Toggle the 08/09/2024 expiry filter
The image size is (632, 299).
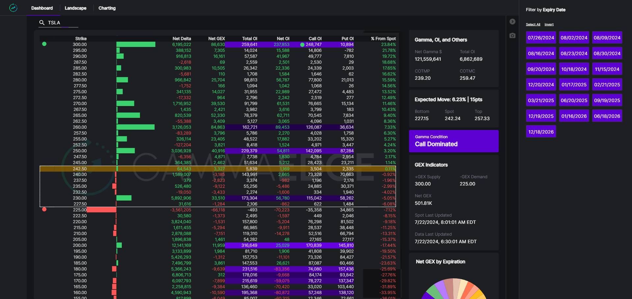(607, 38)
